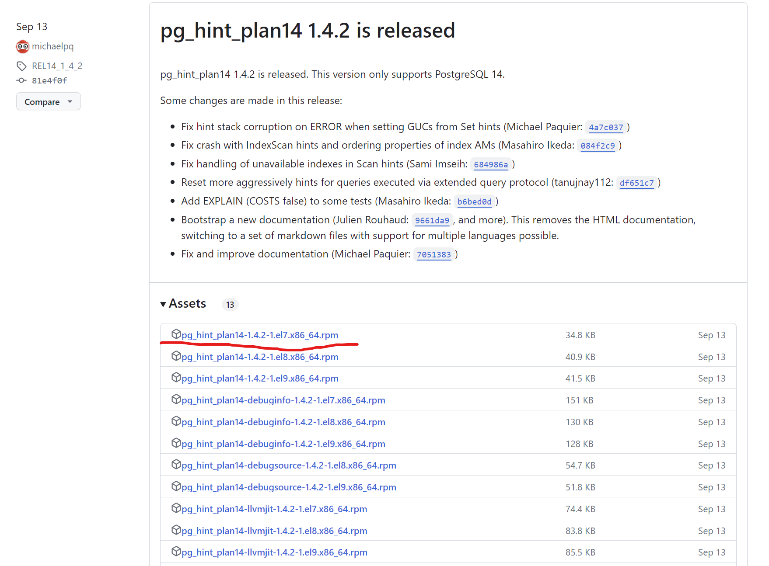Click the package icon next to pg_hint_plan14-debugsource el9 rpm
Screen dimensions: 769x566
[x=177, y=486]
